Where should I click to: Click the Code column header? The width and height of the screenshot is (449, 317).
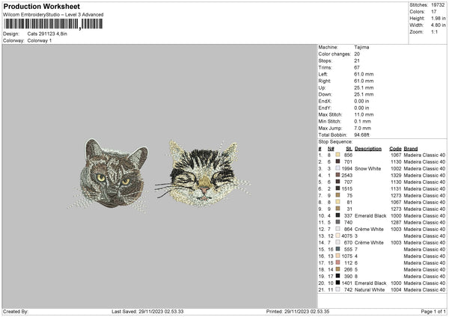[x=395, y=148]
